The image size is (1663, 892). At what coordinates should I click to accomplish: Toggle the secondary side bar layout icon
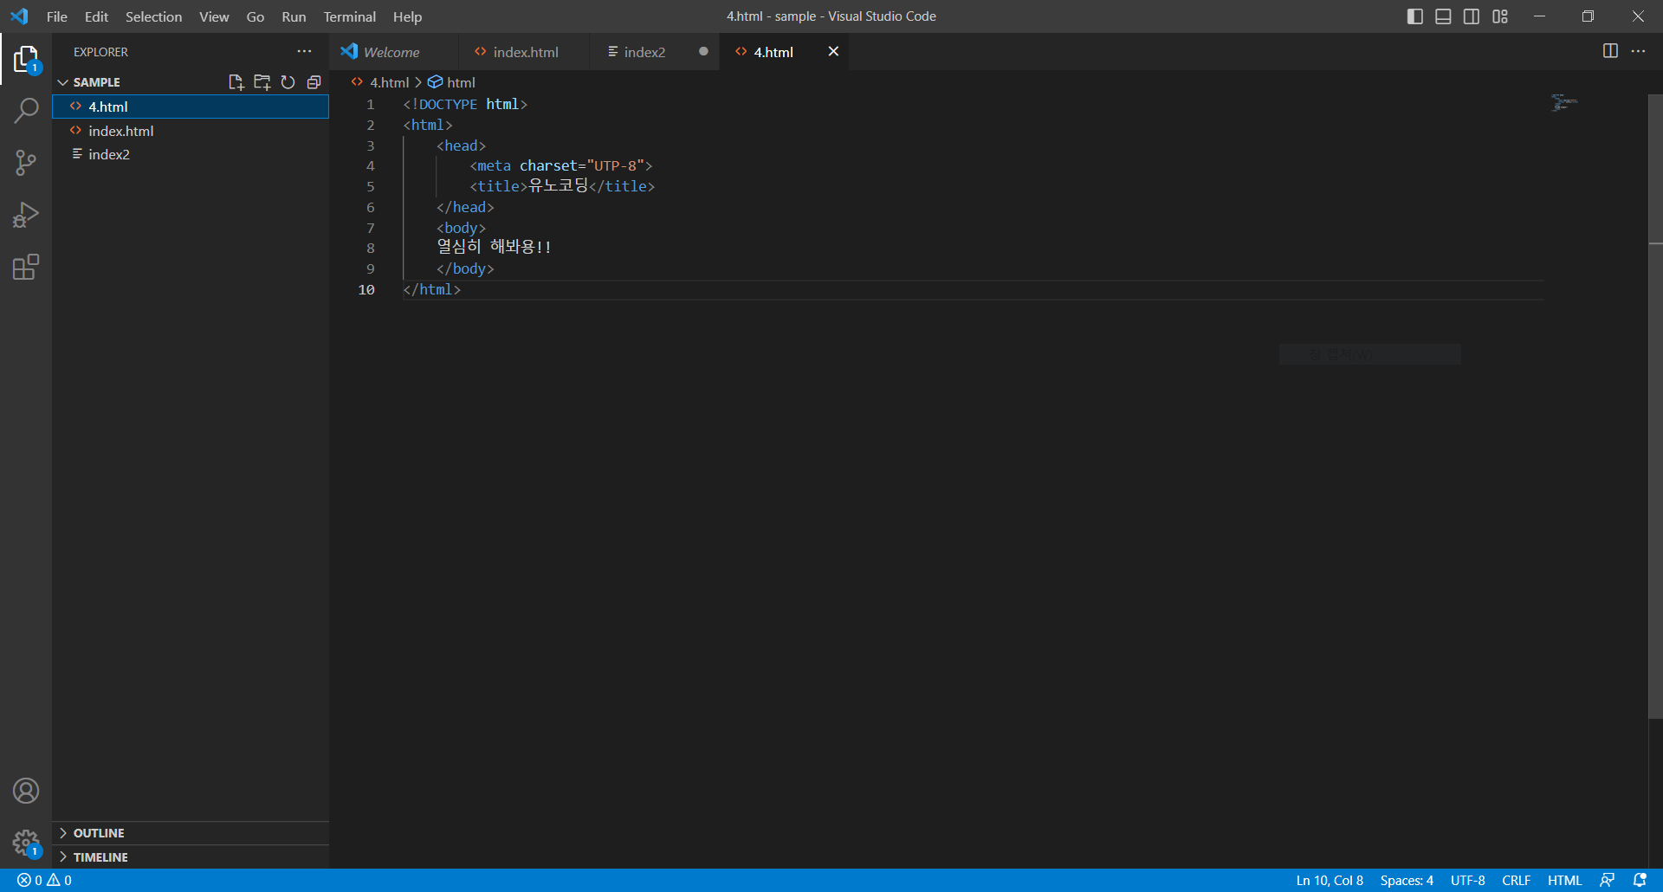pos(1472,16)
